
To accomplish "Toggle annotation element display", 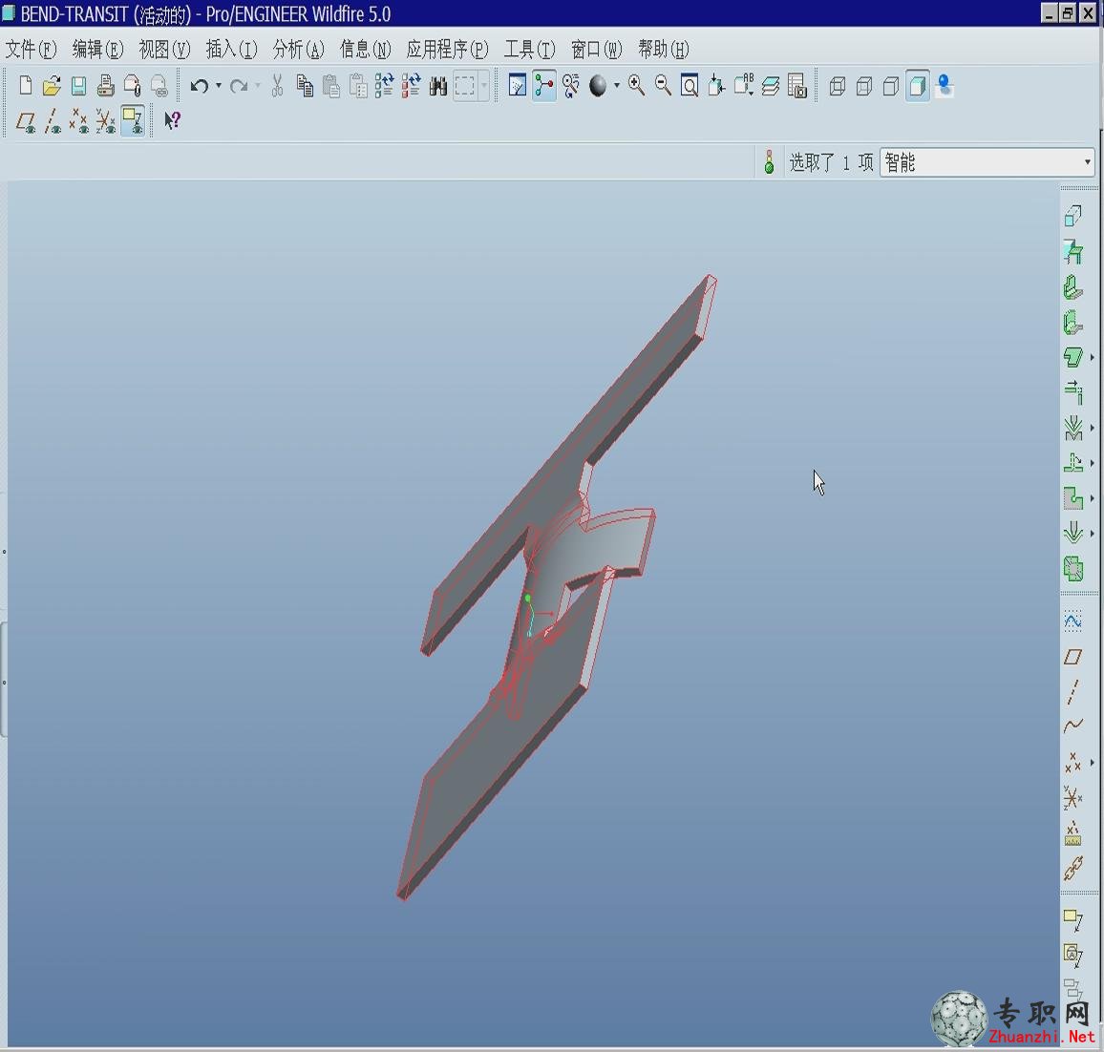I will (133, 121).
